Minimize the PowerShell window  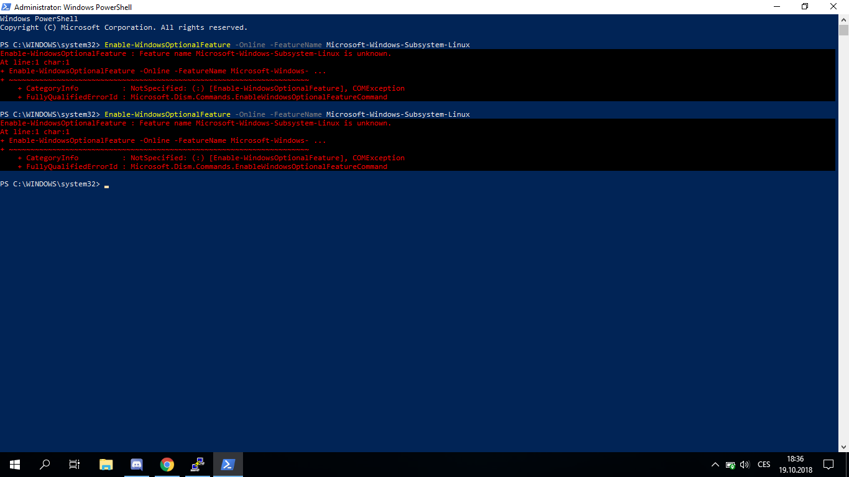[776, 7]
